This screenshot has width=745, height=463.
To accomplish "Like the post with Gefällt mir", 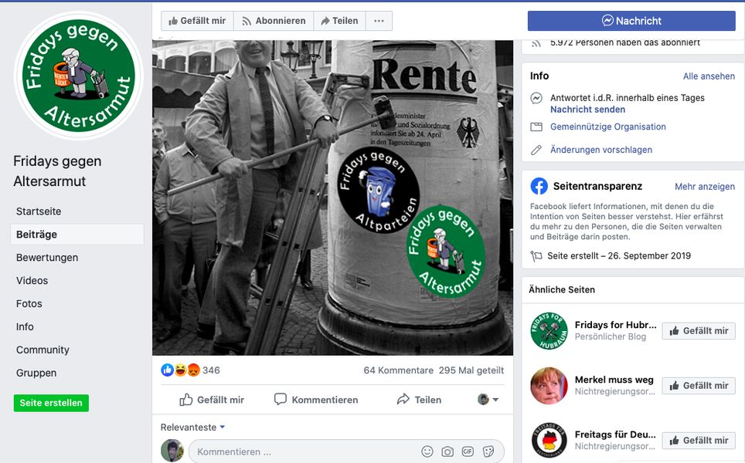I will (x=211, y=400).
